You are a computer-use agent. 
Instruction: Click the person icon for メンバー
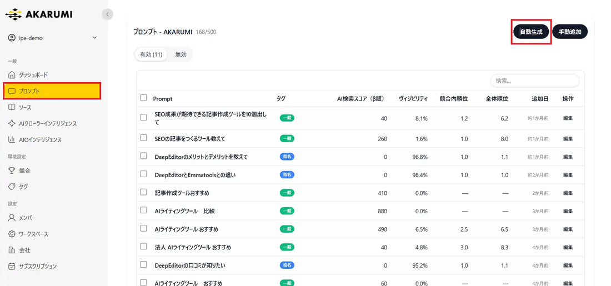12,218
